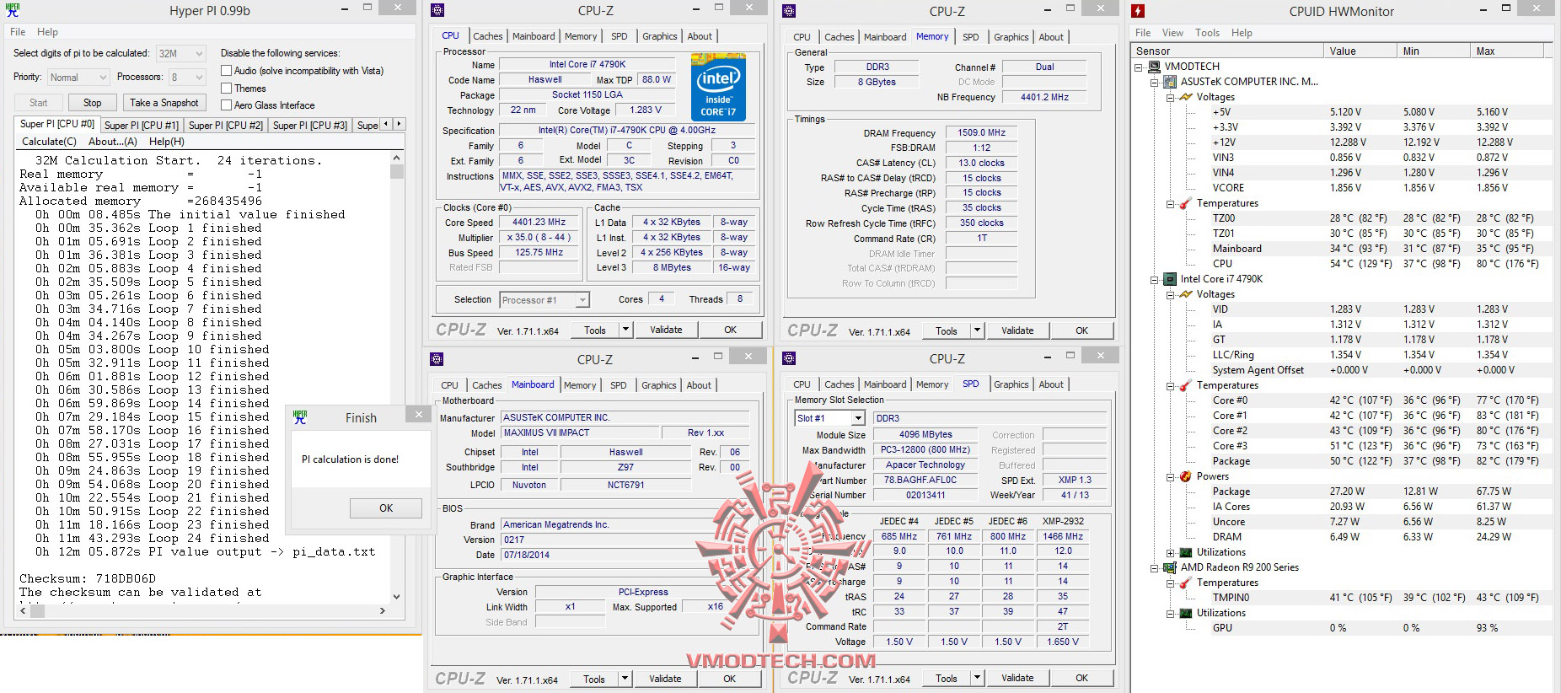The height and width of the screenshot is (693, 1561).
Task: Open About tab in Mainboard CPU-Z window
Action: coord(699,385)
